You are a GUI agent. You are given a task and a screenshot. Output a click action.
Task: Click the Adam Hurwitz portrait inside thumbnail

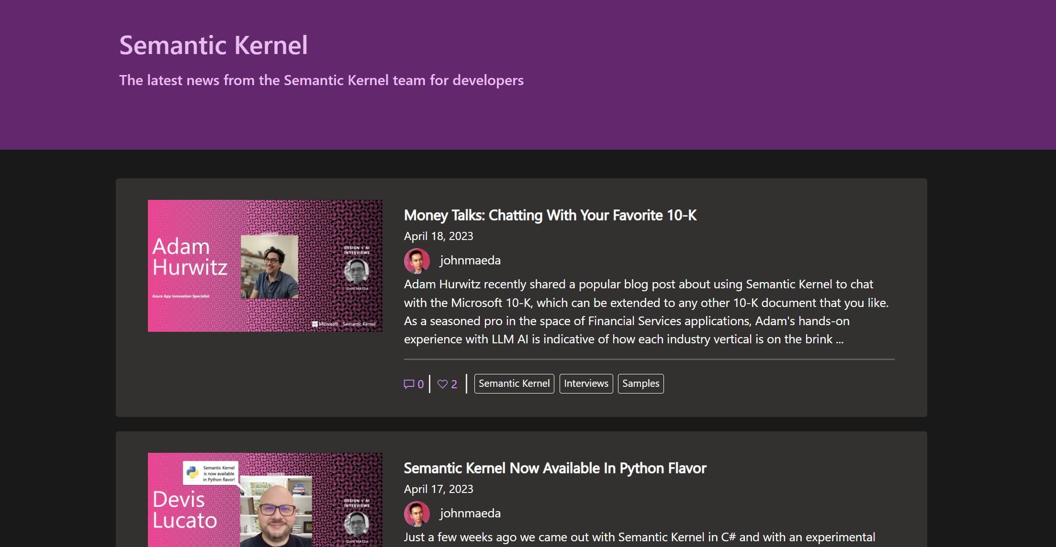pyautogui.click(x=269, y=267)
